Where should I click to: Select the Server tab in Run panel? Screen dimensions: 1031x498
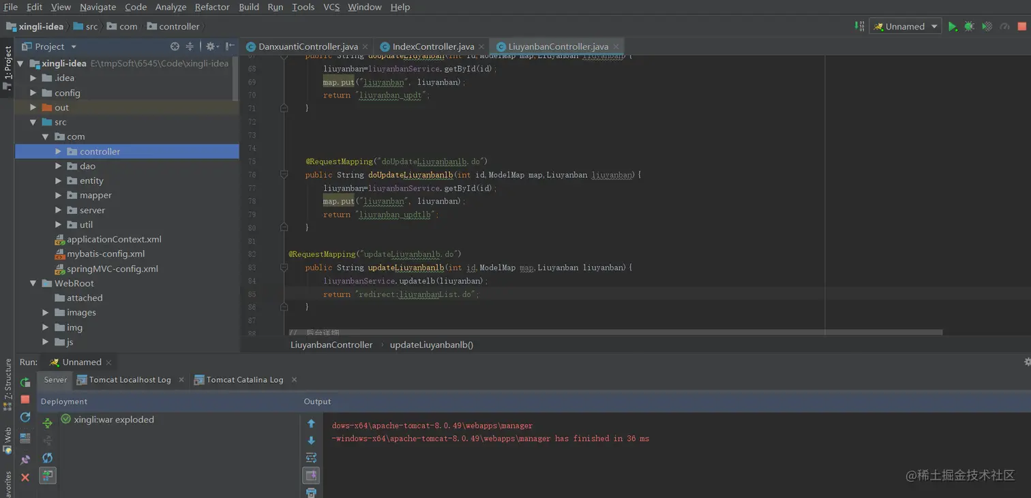tap(55, 379)
